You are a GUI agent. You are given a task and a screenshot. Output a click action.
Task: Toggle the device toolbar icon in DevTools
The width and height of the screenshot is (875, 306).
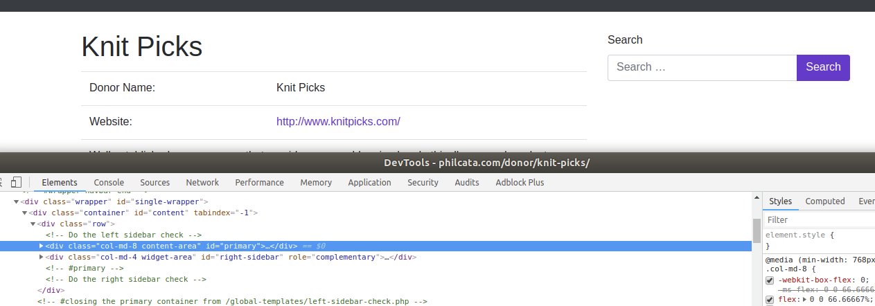pyautogui.click(x=17, y=182)
